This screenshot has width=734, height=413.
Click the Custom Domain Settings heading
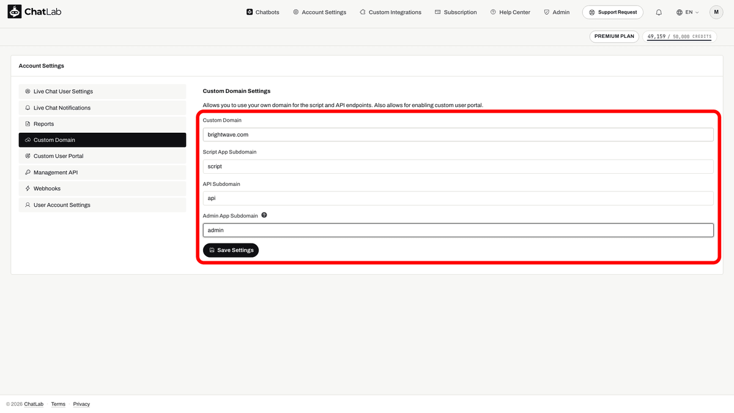(x=237, y=91)
